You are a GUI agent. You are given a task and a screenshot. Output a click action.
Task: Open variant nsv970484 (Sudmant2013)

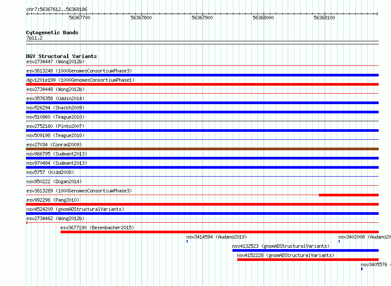coord(57,163)
